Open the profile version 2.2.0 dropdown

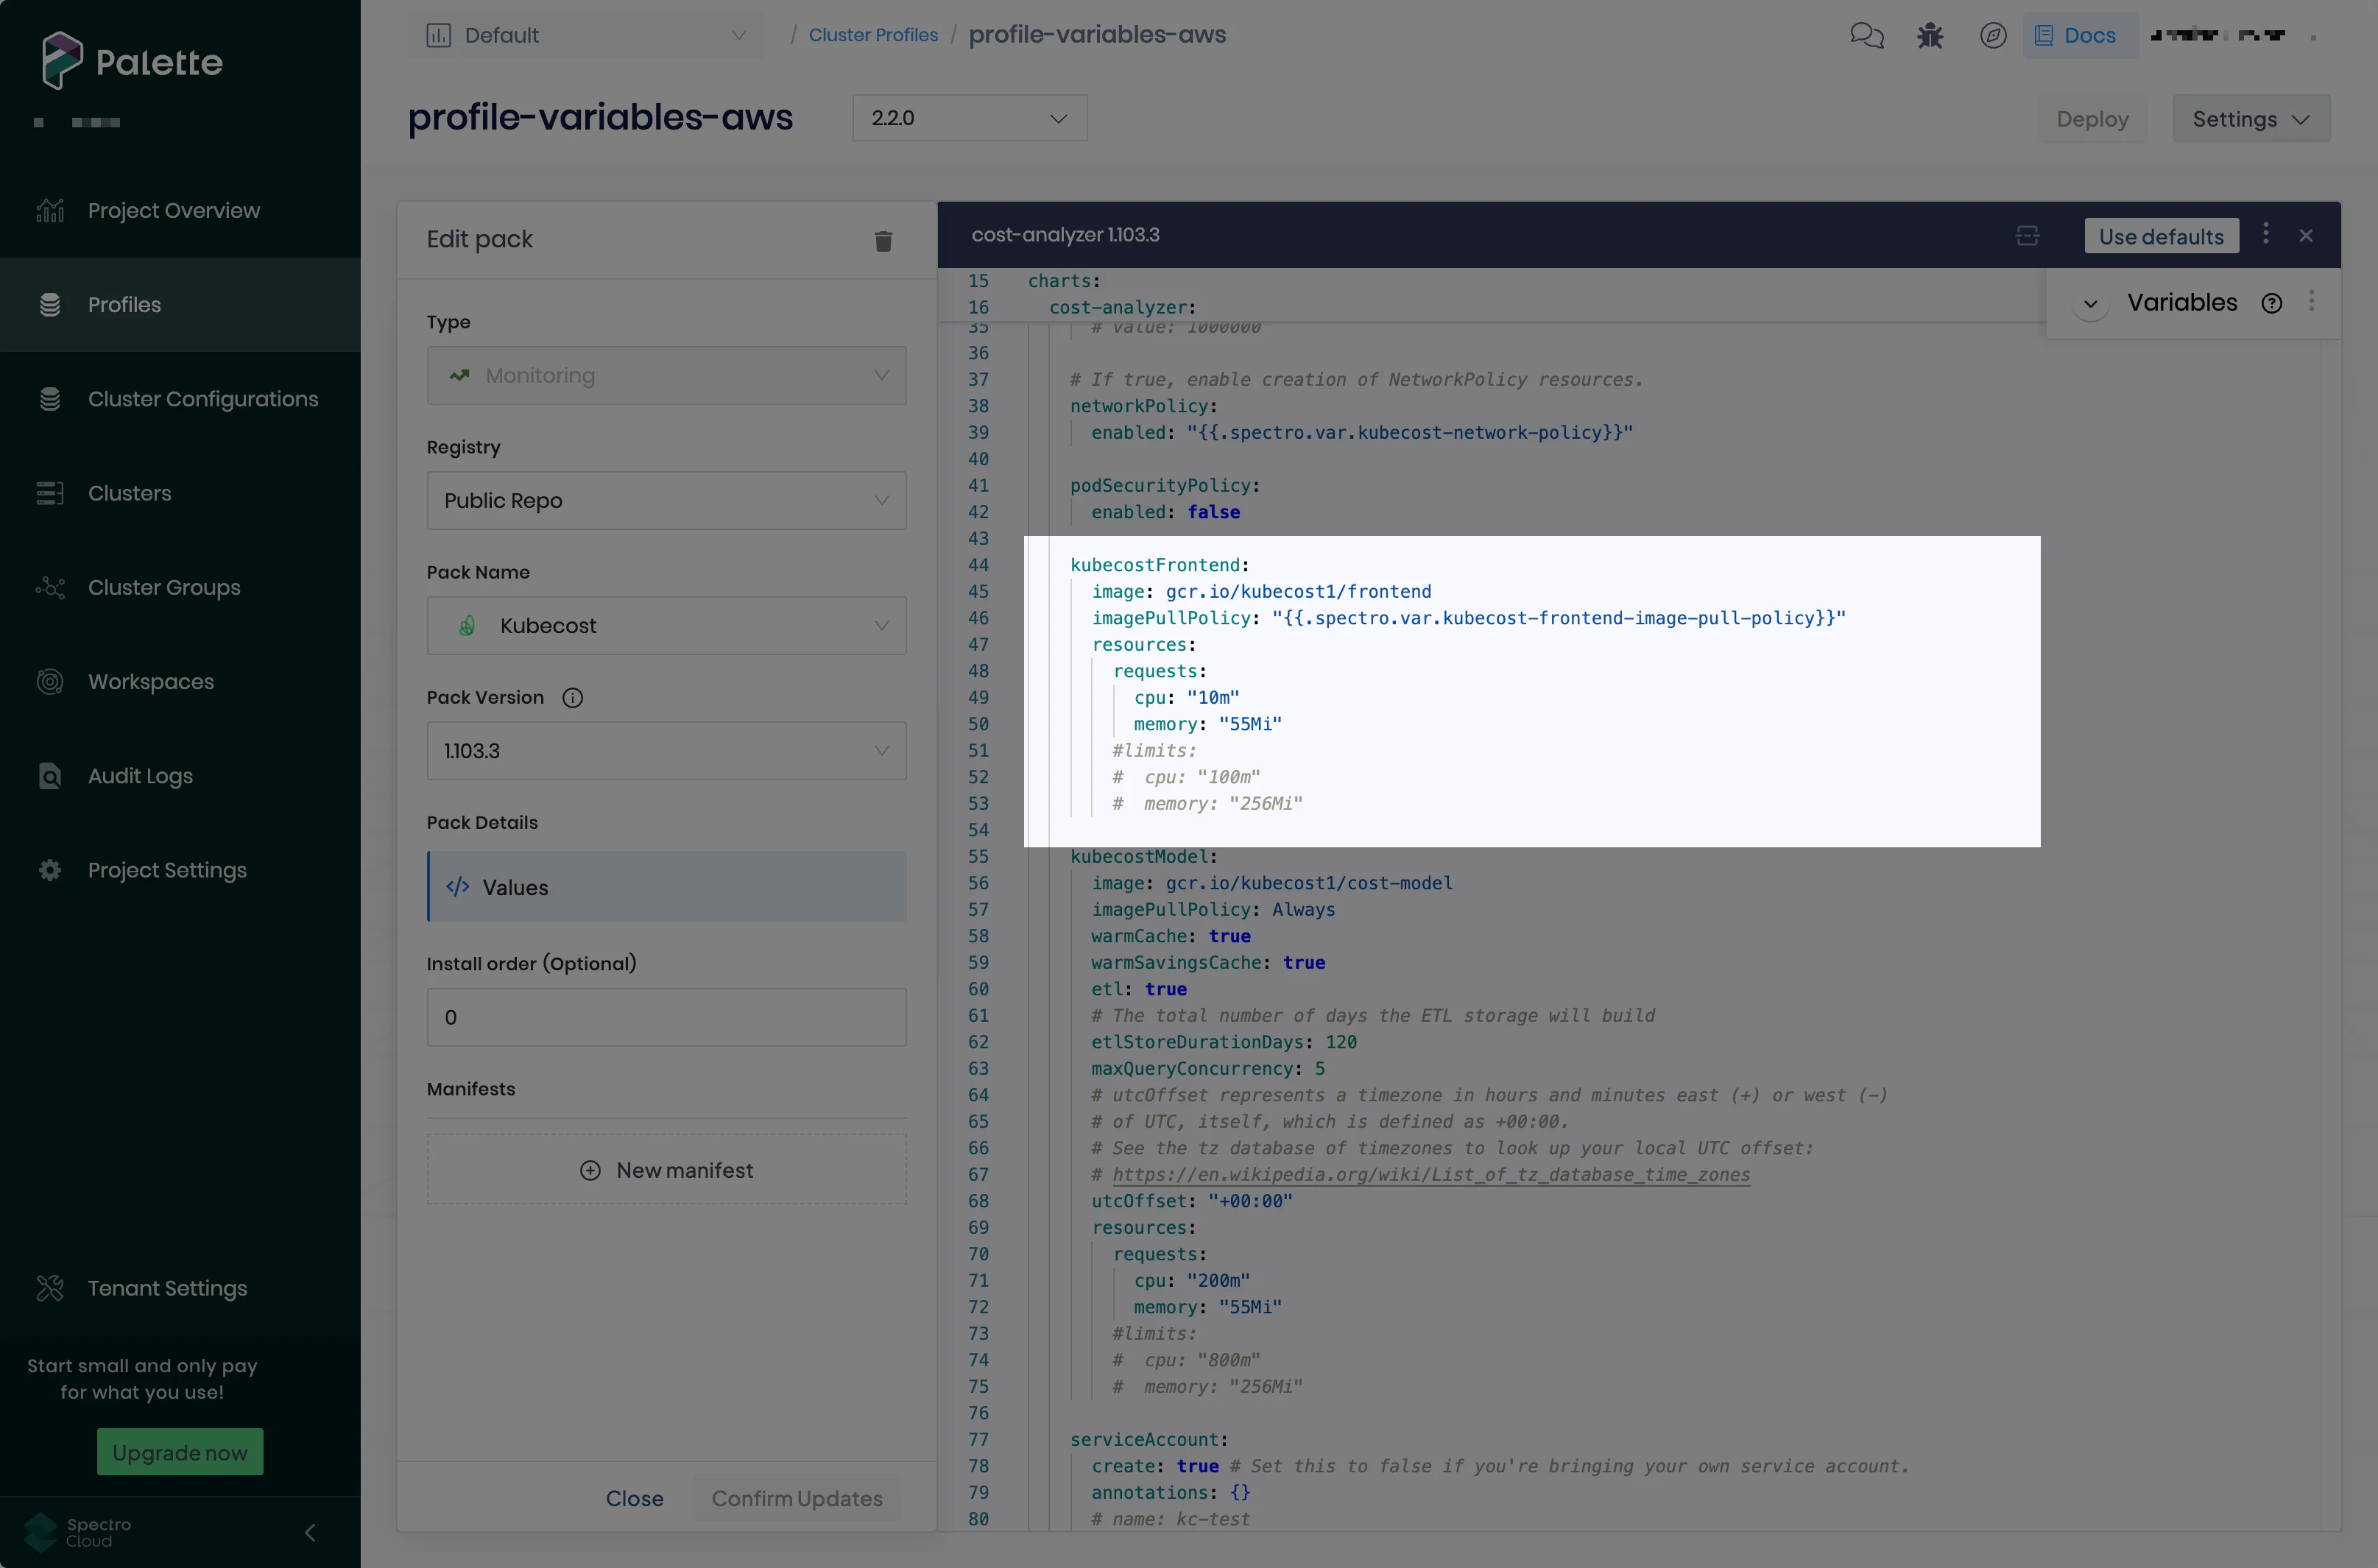pyautogui.click(x=968, y=117)
